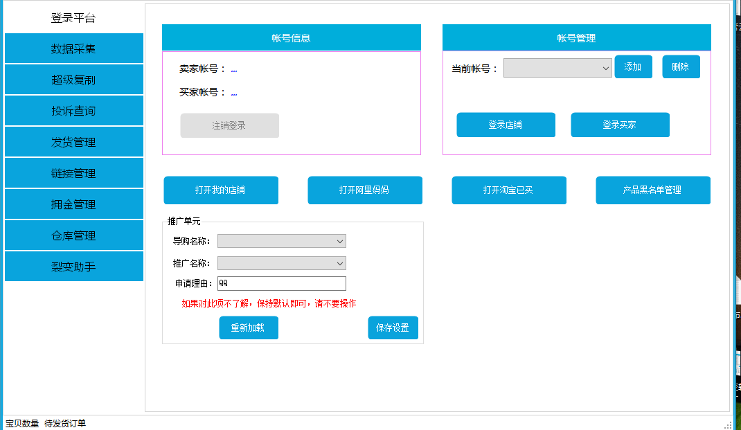
Task: Open the 数据采集 sidebar tab
Action: point(73,48)
